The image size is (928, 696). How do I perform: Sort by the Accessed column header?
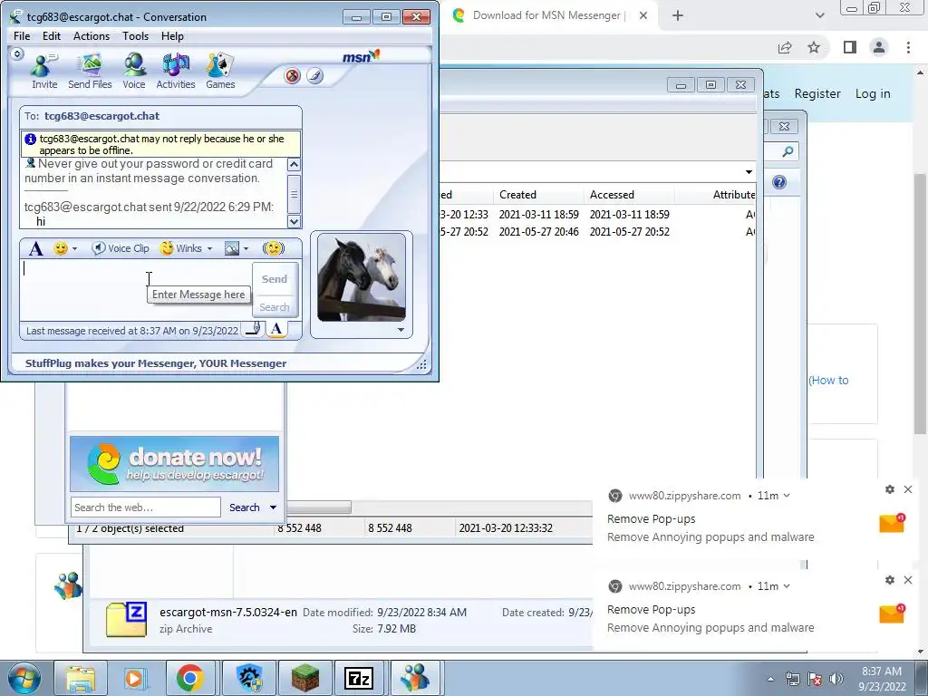631,195
